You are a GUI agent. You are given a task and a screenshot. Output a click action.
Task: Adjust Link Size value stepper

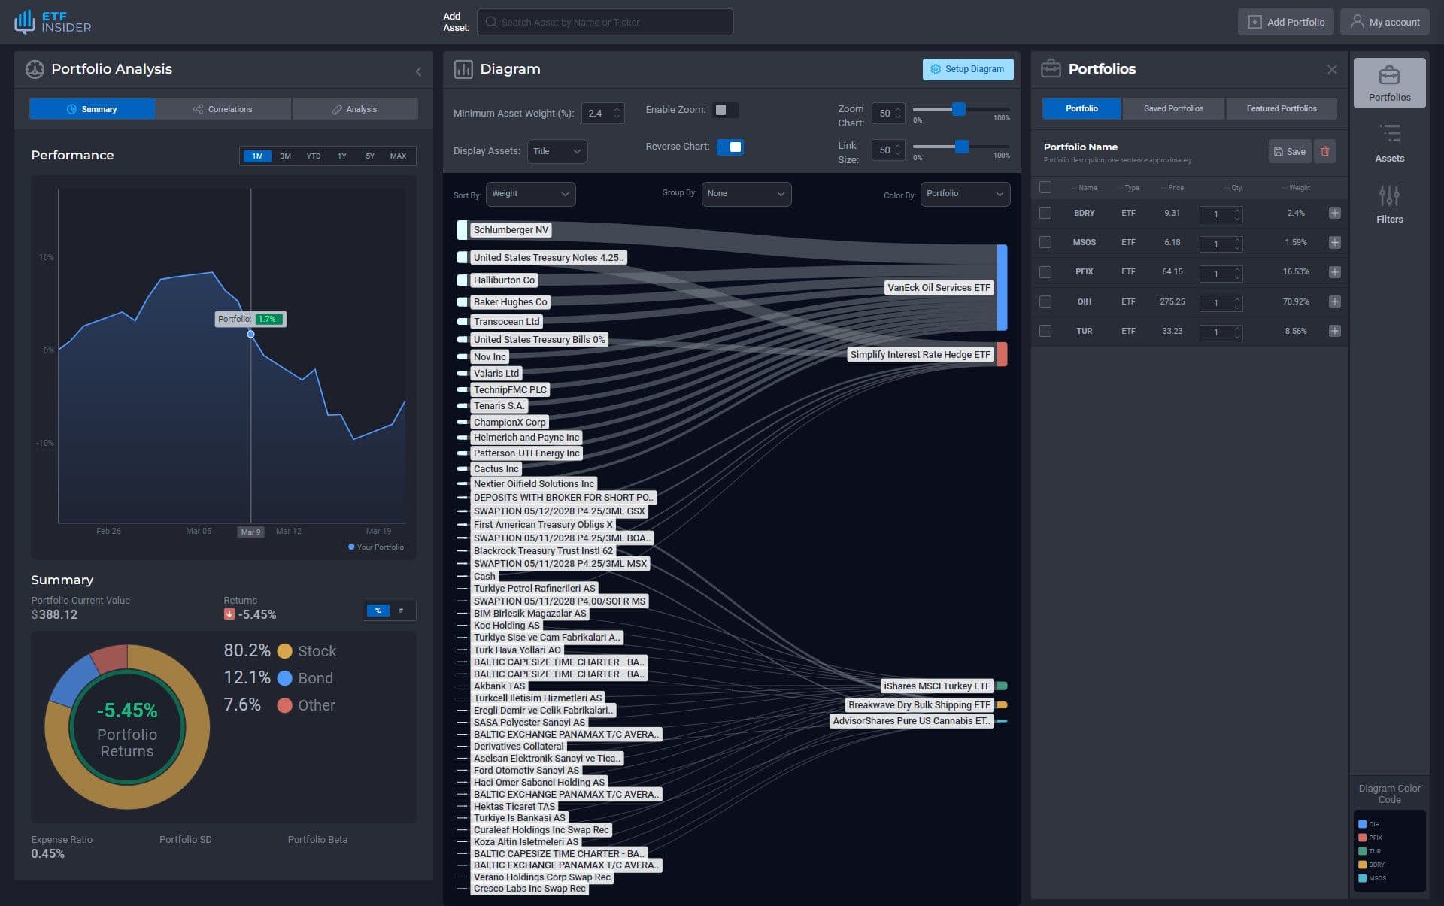(897, 150)
